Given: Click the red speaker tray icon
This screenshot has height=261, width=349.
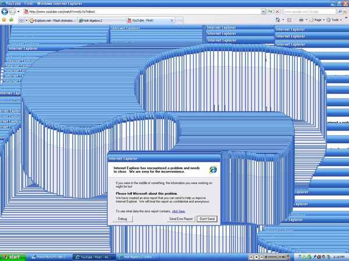Looking at the screenshot, I should 319,257.
